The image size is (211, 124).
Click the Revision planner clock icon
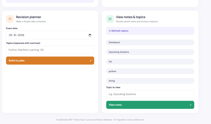click(10, 19)
